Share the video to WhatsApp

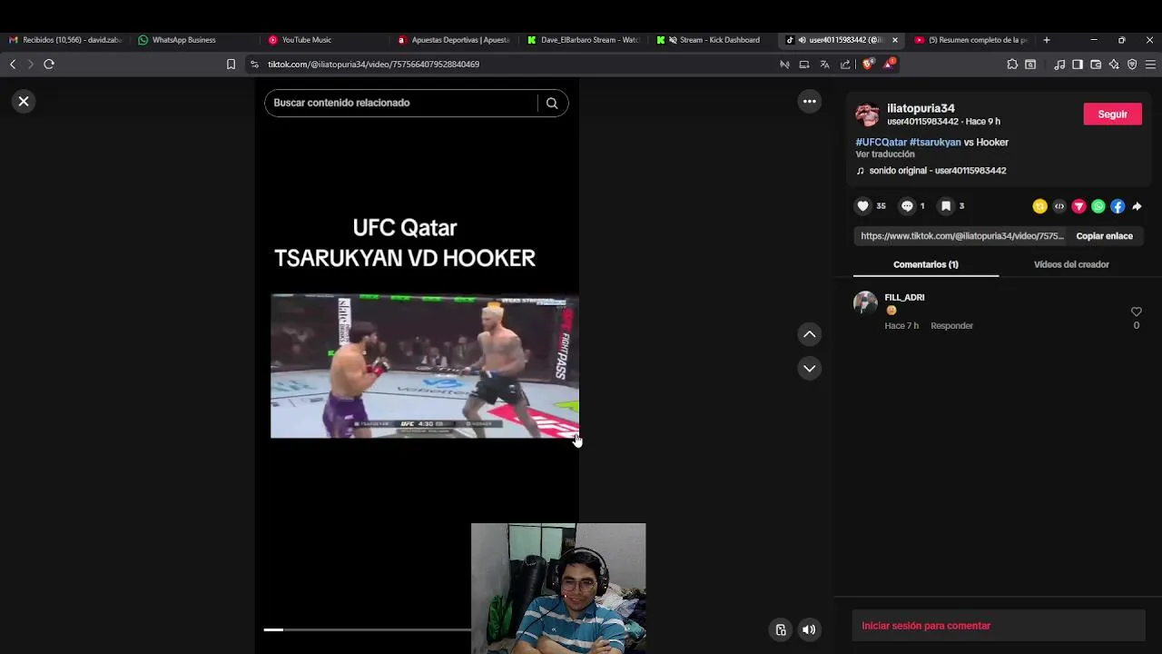1098,206
